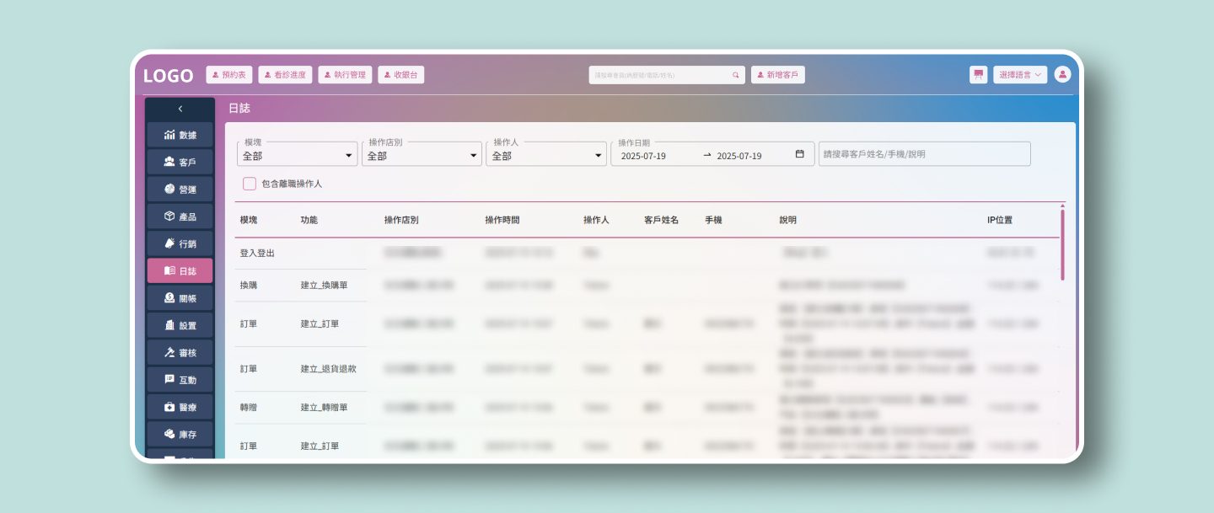Image resolution: width=1214 pixels, height=513 pixels.
Task: Go to 客戶 in the sidebar
Action: 180,163
